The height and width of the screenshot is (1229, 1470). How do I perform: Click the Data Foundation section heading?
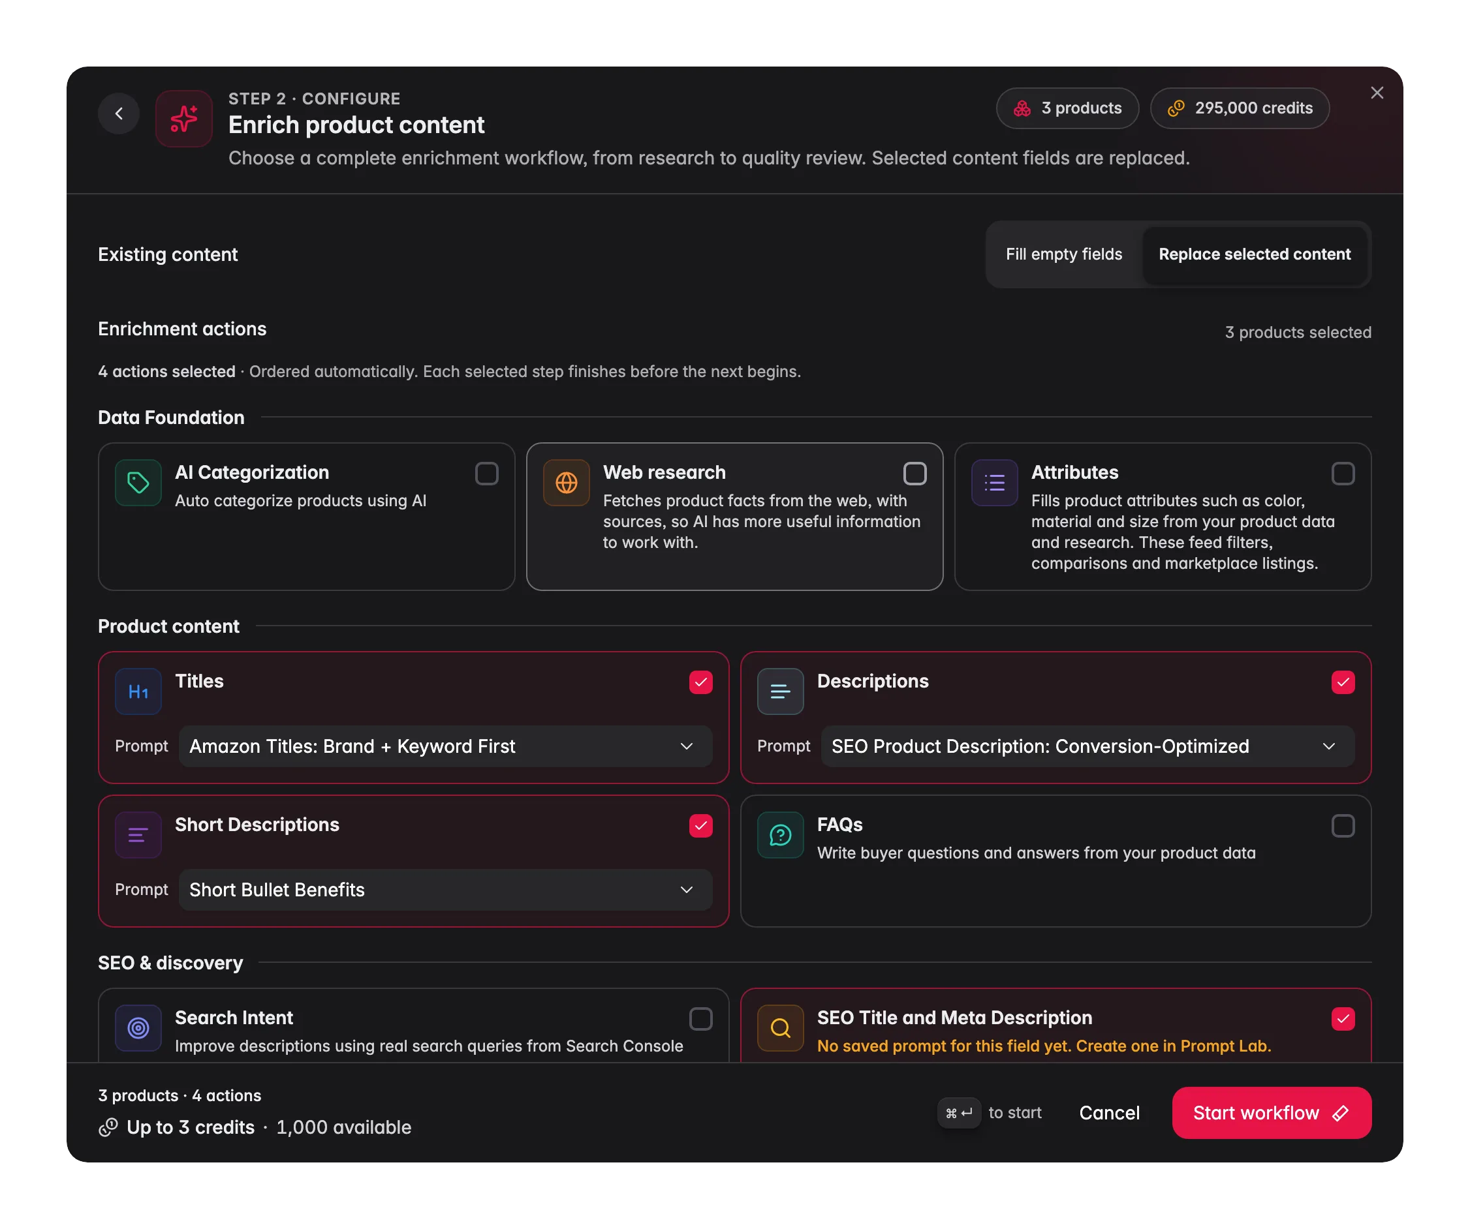tap(172, 417)
